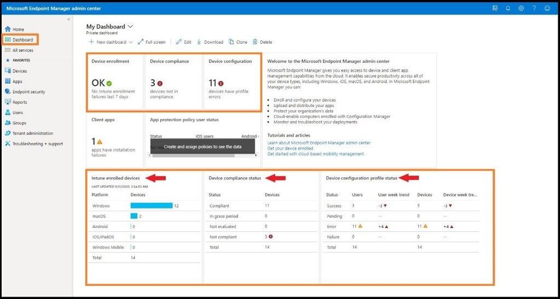560x299 pixels.
Task: Click the Device configuration profile status heading
Action: 362,178
